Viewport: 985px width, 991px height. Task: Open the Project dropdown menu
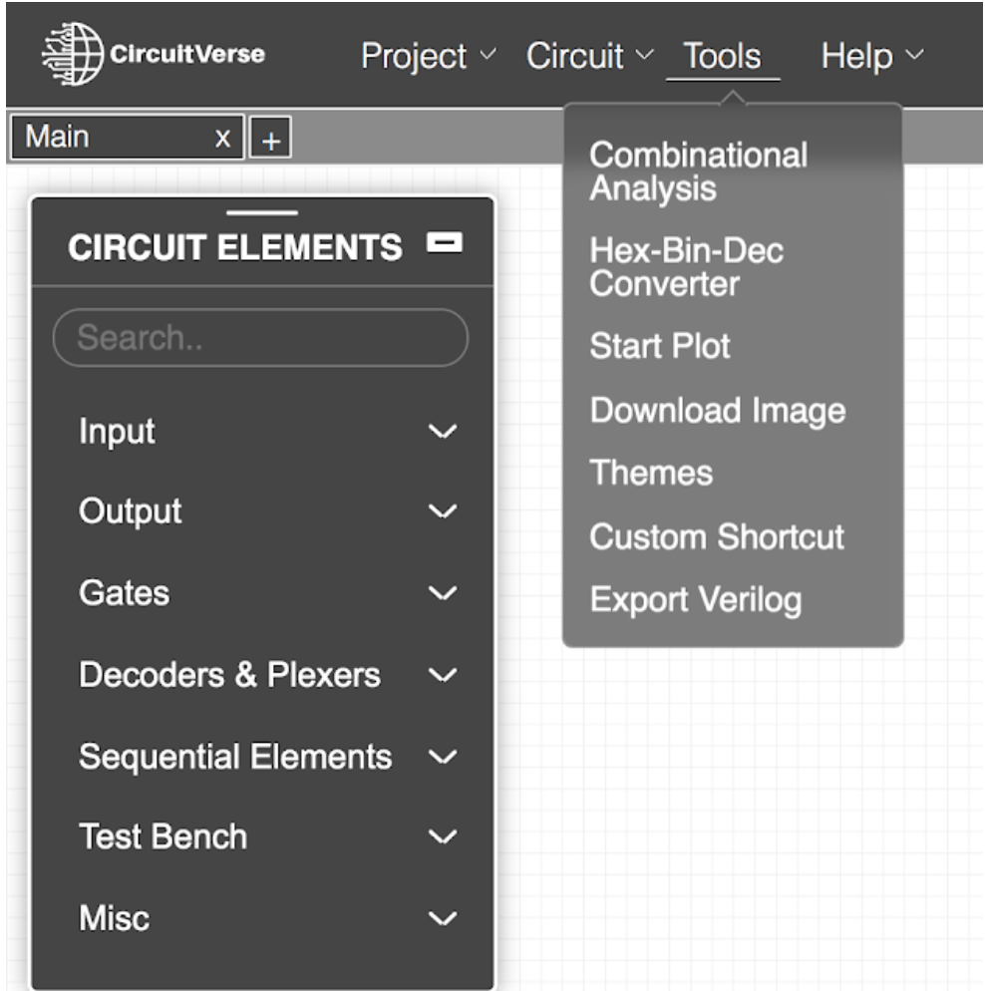pyautogui.click(x=427, y=56)
